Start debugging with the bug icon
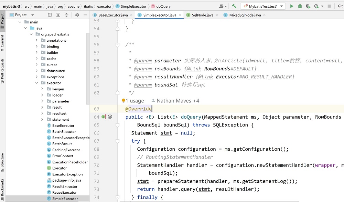The height and width of the screenshot is (202, 344). click(300, 6)
